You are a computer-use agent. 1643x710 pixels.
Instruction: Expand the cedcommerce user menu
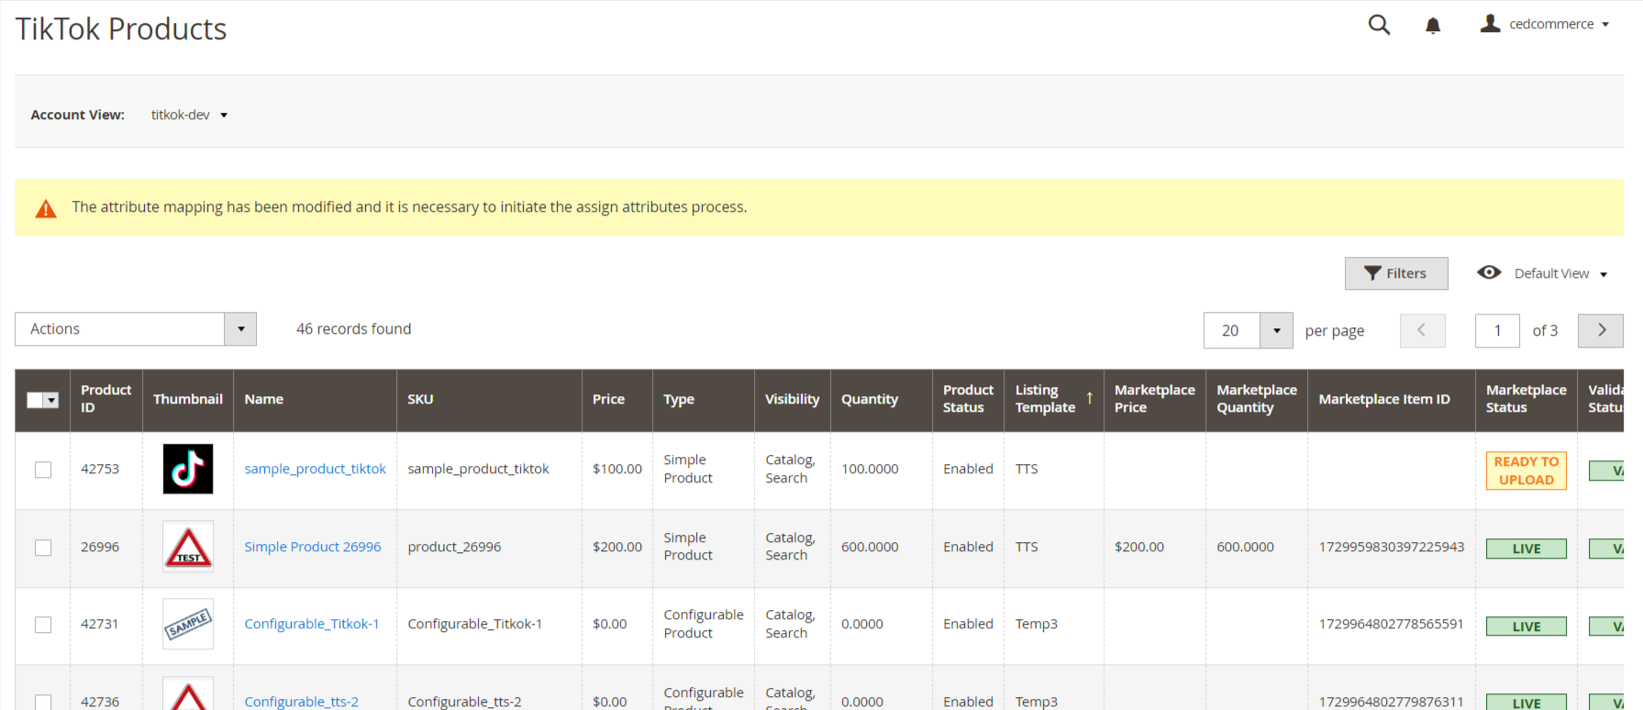pyautogui.click(x=1559, y=24)
